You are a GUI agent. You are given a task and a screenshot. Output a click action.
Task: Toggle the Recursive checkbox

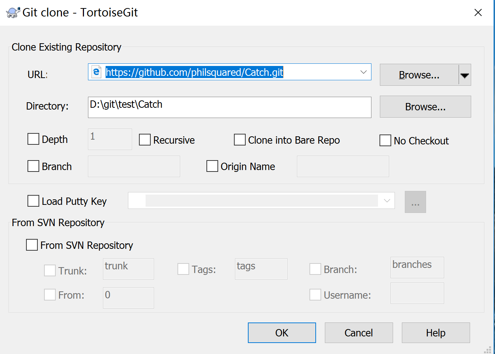click(x=145, y=140)
